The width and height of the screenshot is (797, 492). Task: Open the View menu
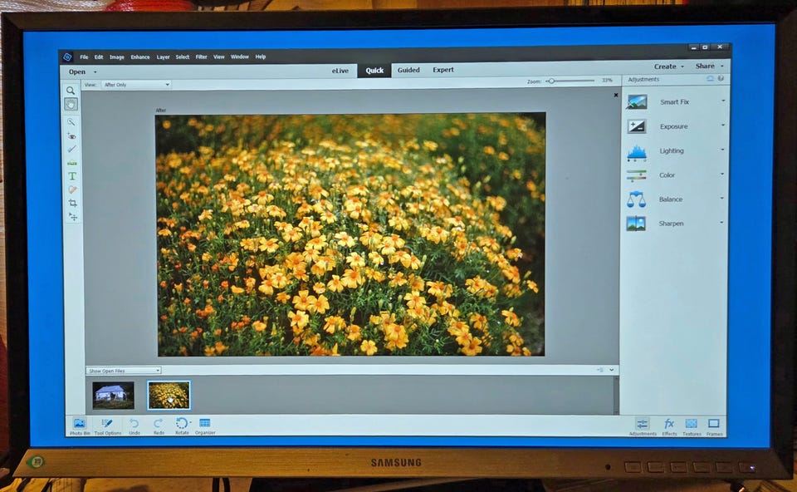(219, 57)
